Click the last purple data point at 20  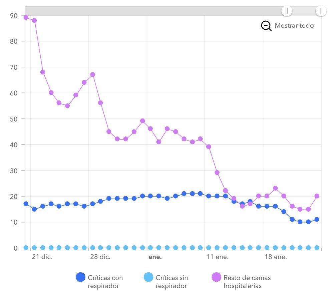coord(316,197)
